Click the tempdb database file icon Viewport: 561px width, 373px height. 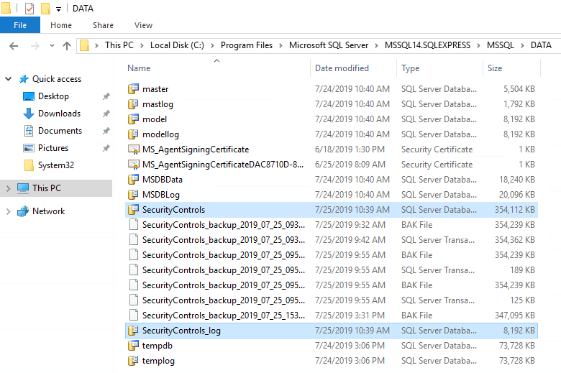coord(133,346)
